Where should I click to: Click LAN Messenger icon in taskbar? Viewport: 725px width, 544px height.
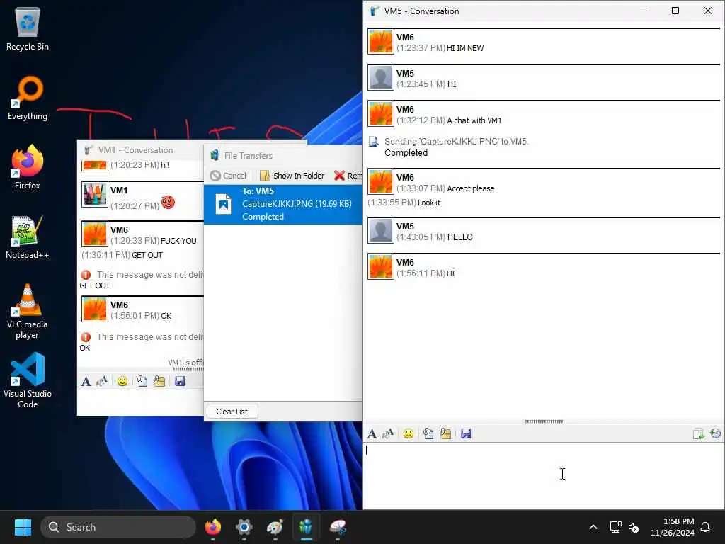(306, 527)
